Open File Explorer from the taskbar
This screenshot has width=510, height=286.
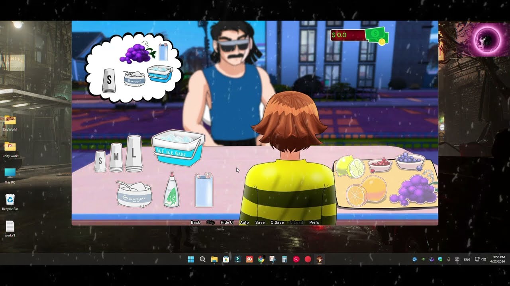(x=214, y=259)
